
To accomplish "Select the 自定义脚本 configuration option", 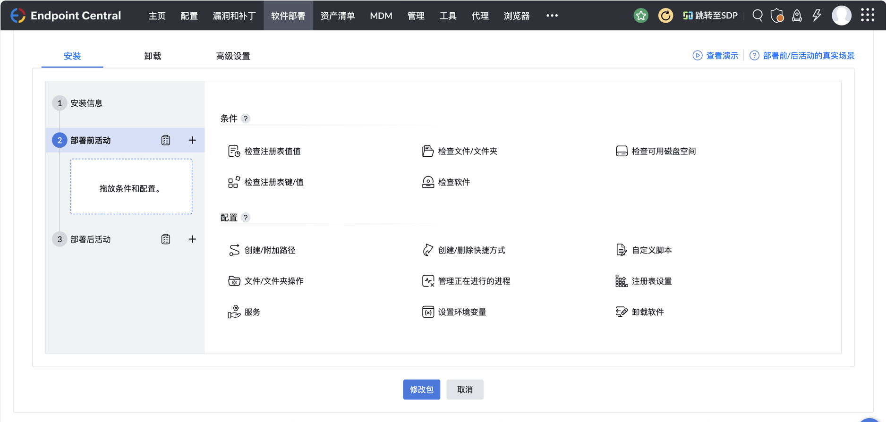I will pos(651,250).
